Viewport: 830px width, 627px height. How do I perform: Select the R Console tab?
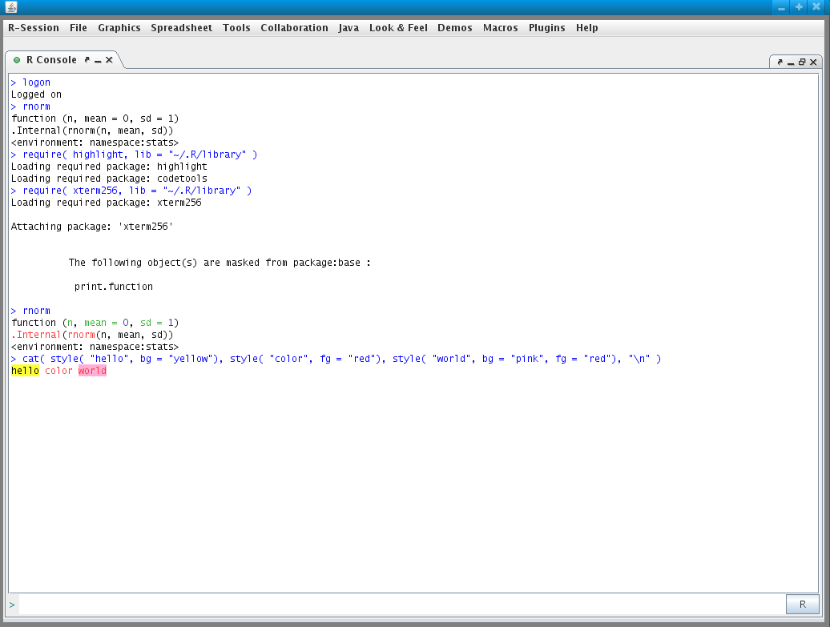pos(51,60)
